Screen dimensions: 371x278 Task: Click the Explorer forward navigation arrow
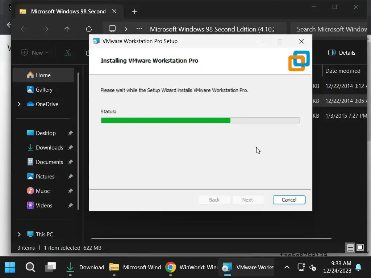tap(45, 29)
